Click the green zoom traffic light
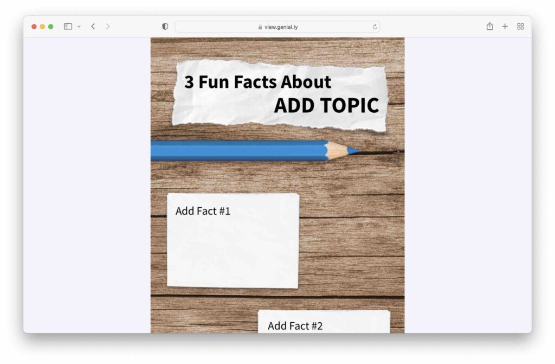Viewport: 555px width, 364px height. click(x=50, y=25)
